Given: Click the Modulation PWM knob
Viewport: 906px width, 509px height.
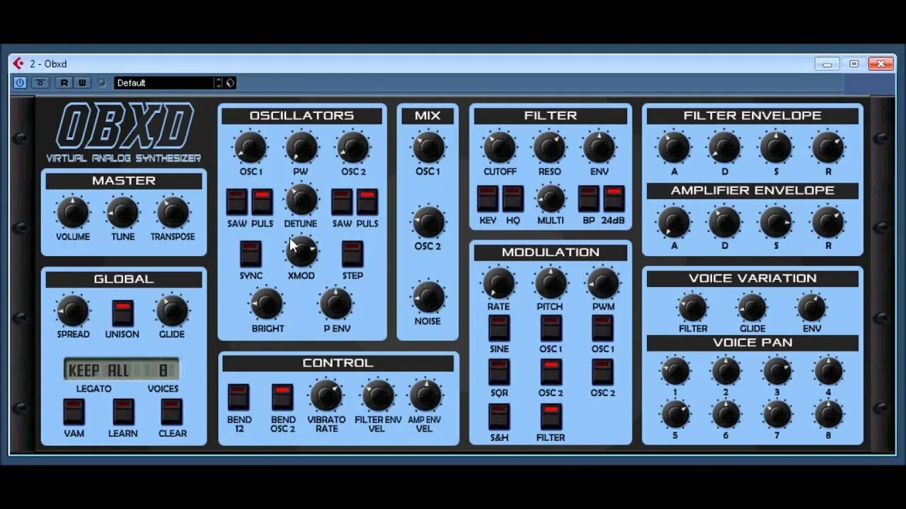Looking at the screenshot, I should [603, 283].
